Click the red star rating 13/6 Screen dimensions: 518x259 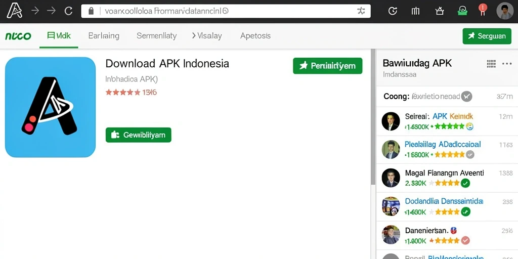131,93
